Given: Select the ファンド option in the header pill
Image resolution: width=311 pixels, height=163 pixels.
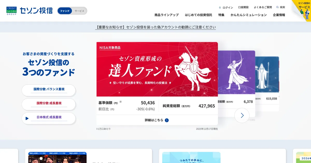Looking at the screenshot, I should (x=65, y=11).
